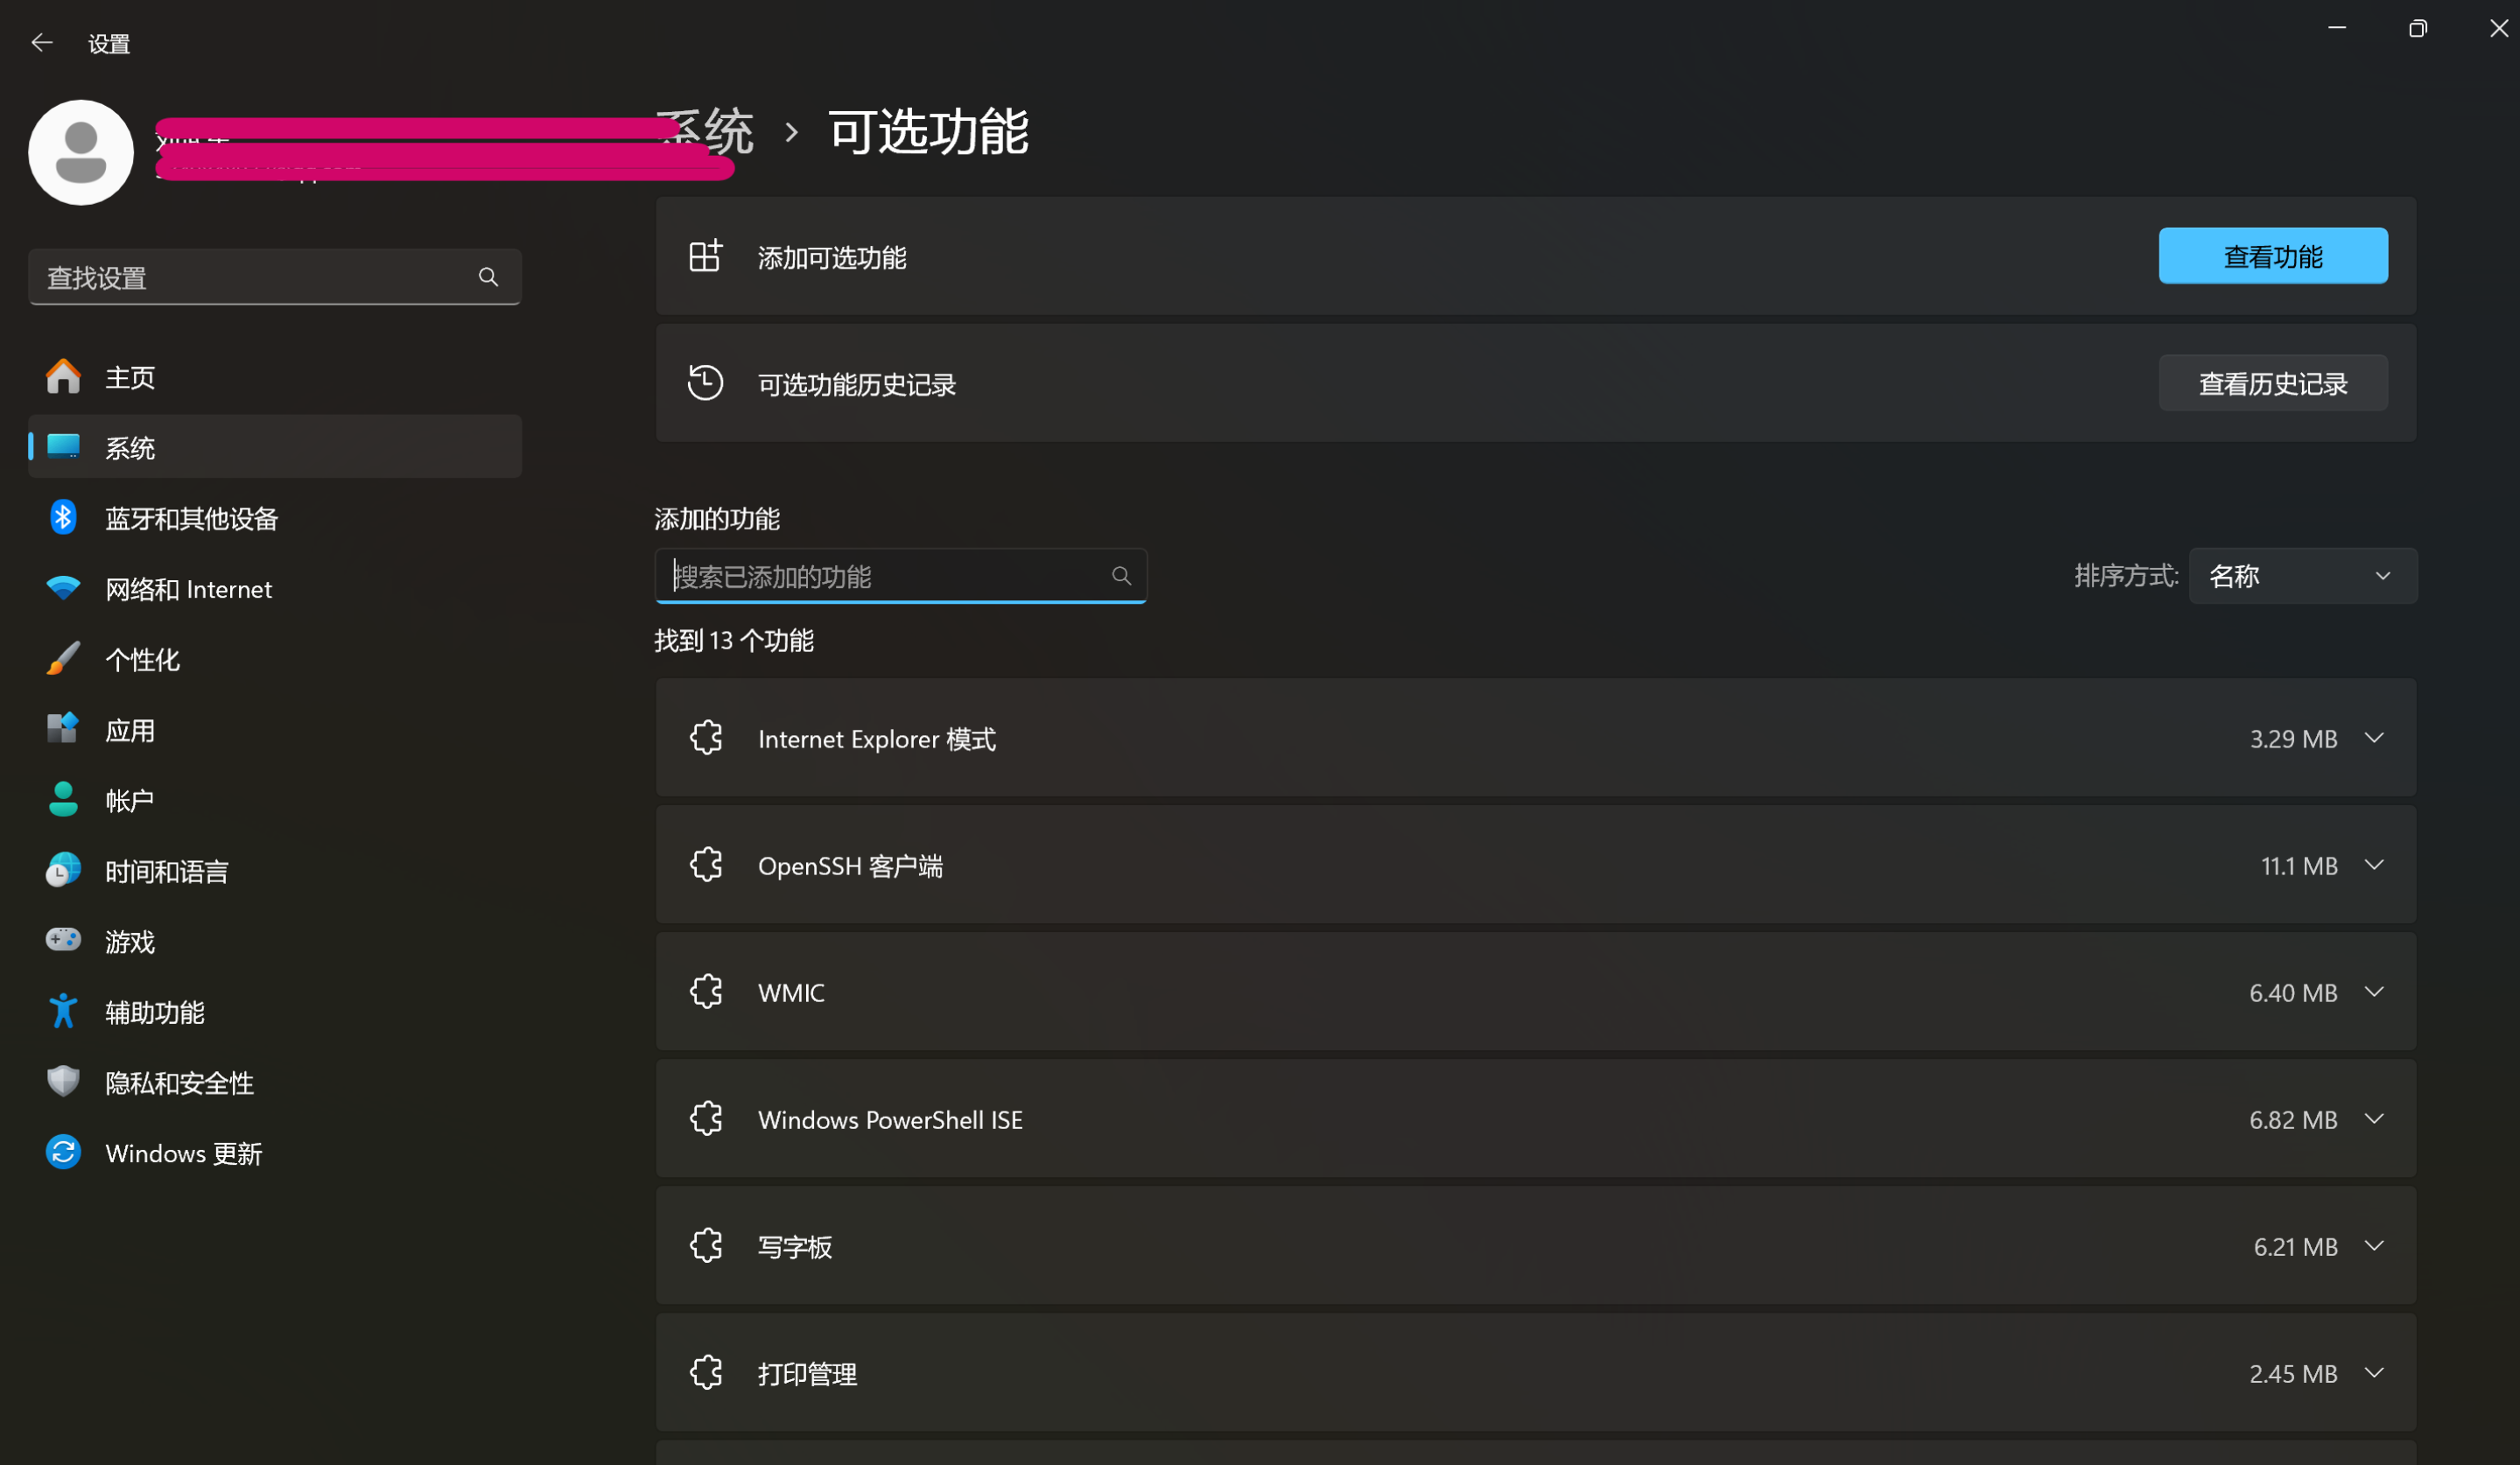Open 帐户 using the account icon
This screenshot has height=1465, width=2520.
tap(62, 799)
